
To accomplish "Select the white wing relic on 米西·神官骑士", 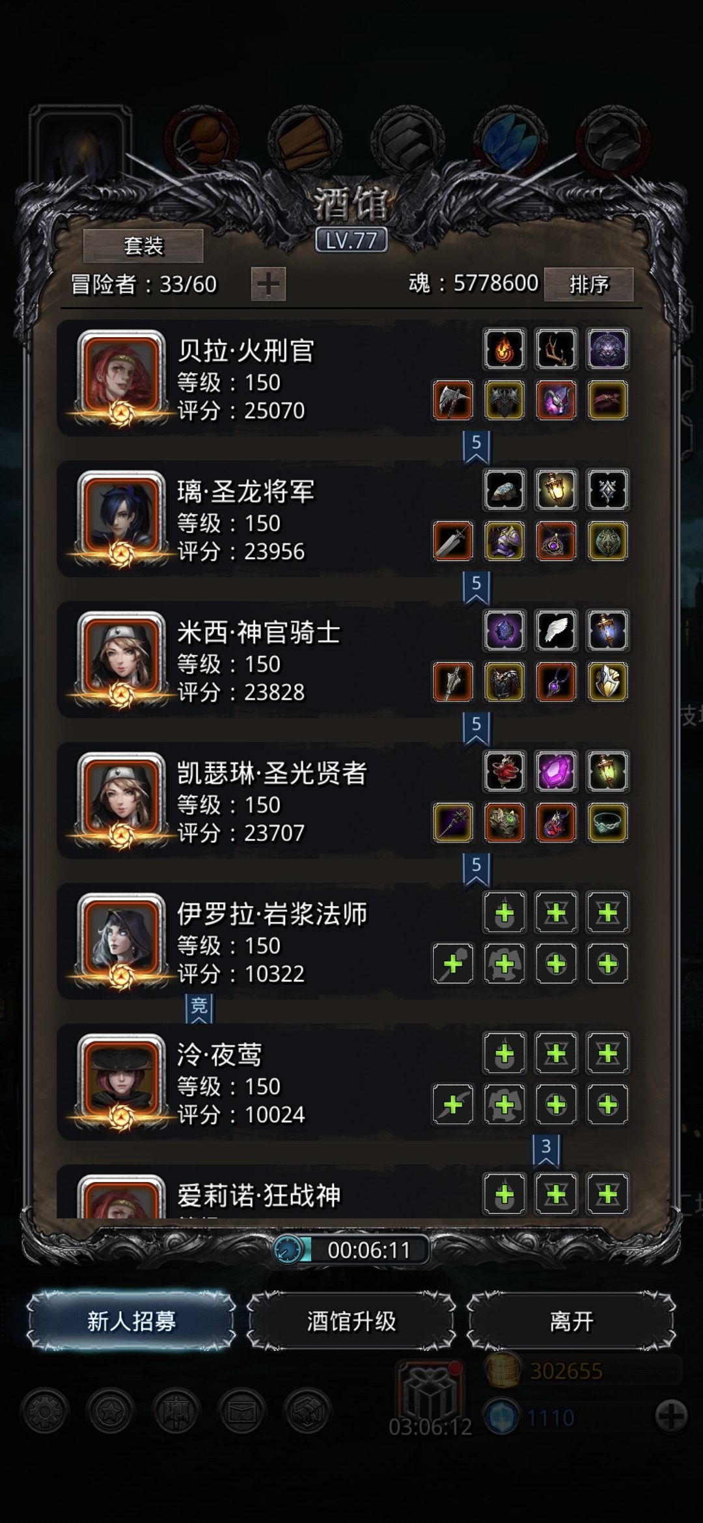I will pos(556,631).
